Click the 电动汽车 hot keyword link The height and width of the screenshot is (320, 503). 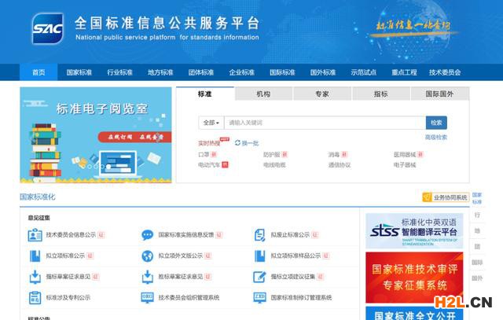[x=209, y=165]
